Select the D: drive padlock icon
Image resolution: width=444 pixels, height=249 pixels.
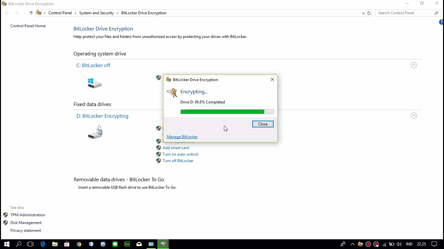(x=96, y=132)
